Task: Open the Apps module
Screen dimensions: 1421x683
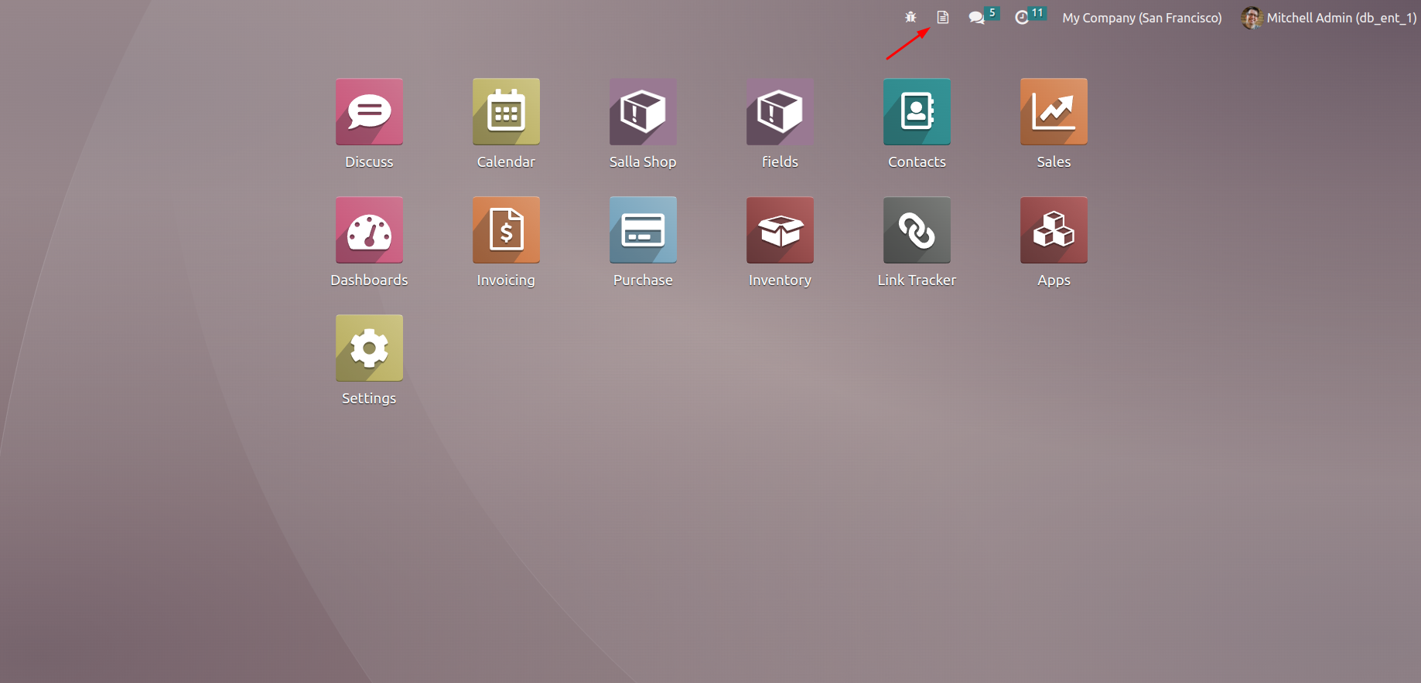Action: [1054, 230]
